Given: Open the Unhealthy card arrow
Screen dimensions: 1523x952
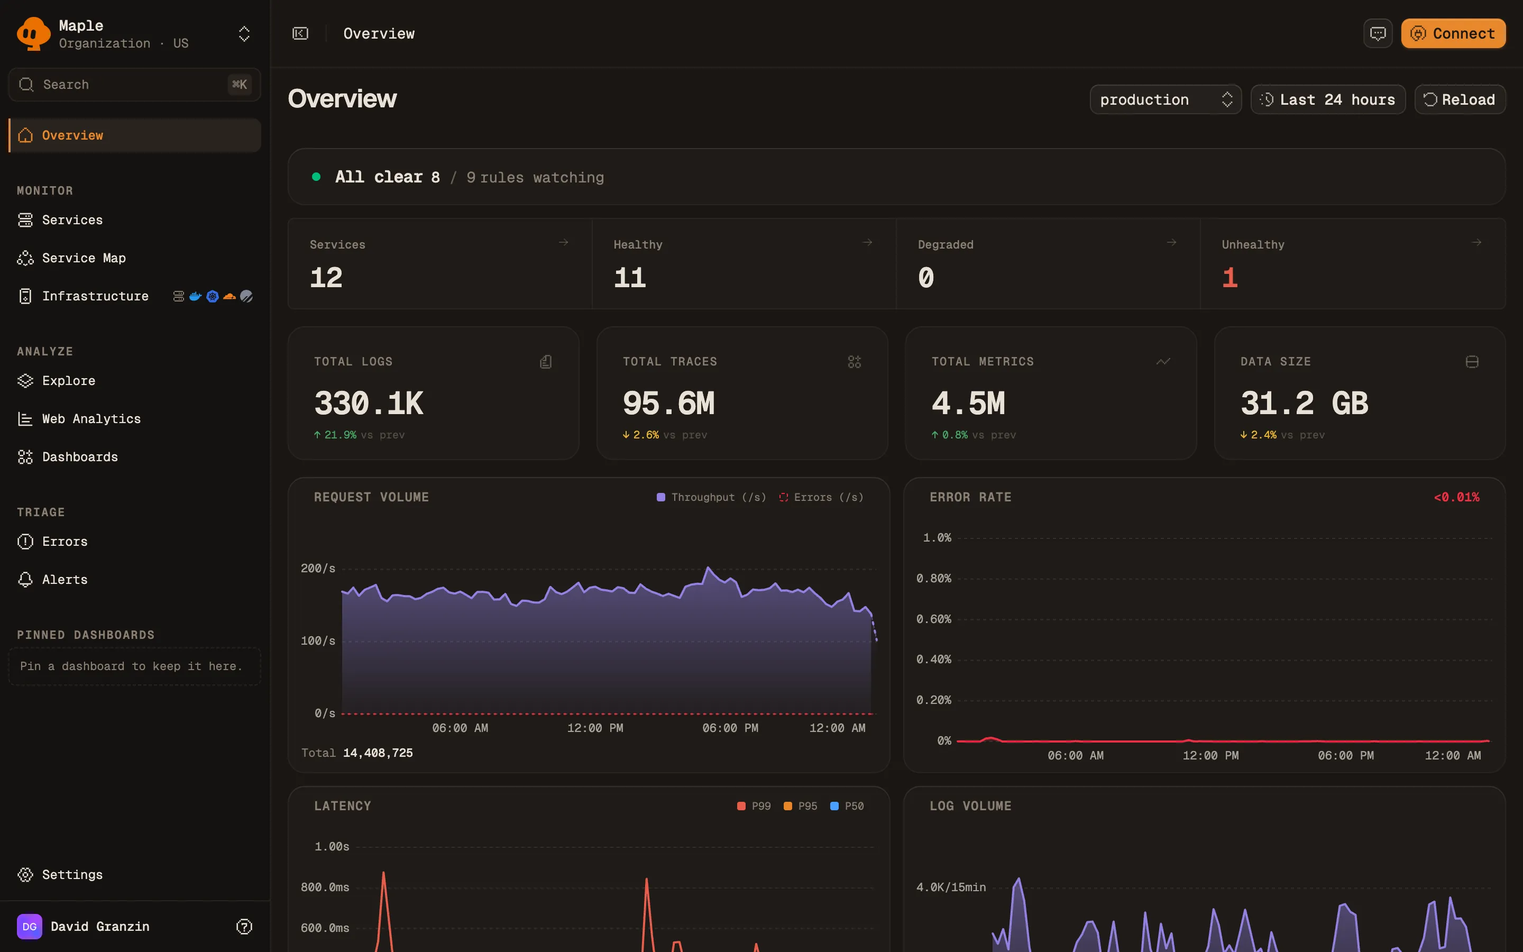Looking at the screenshot, I should coord(1476,242).
